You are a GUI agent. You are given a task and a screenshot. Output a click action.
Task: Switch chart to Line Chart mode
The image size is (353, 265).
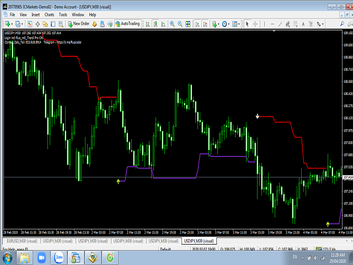(x=163, y=24)
